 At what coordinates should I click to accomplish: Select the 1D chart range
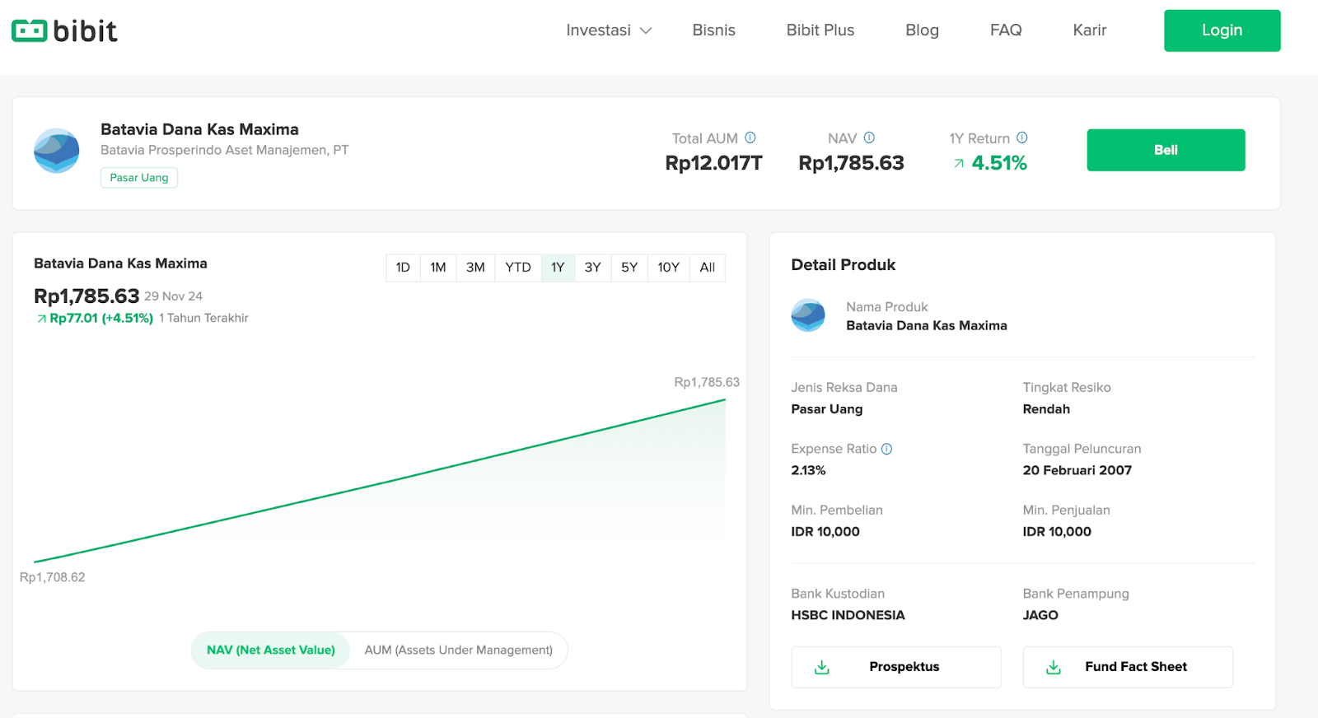(x=403, y=268)
